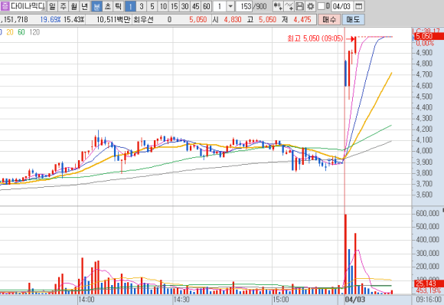Select the 1-minute interval button
Viewport: 444px width, 305px height.
130,6
